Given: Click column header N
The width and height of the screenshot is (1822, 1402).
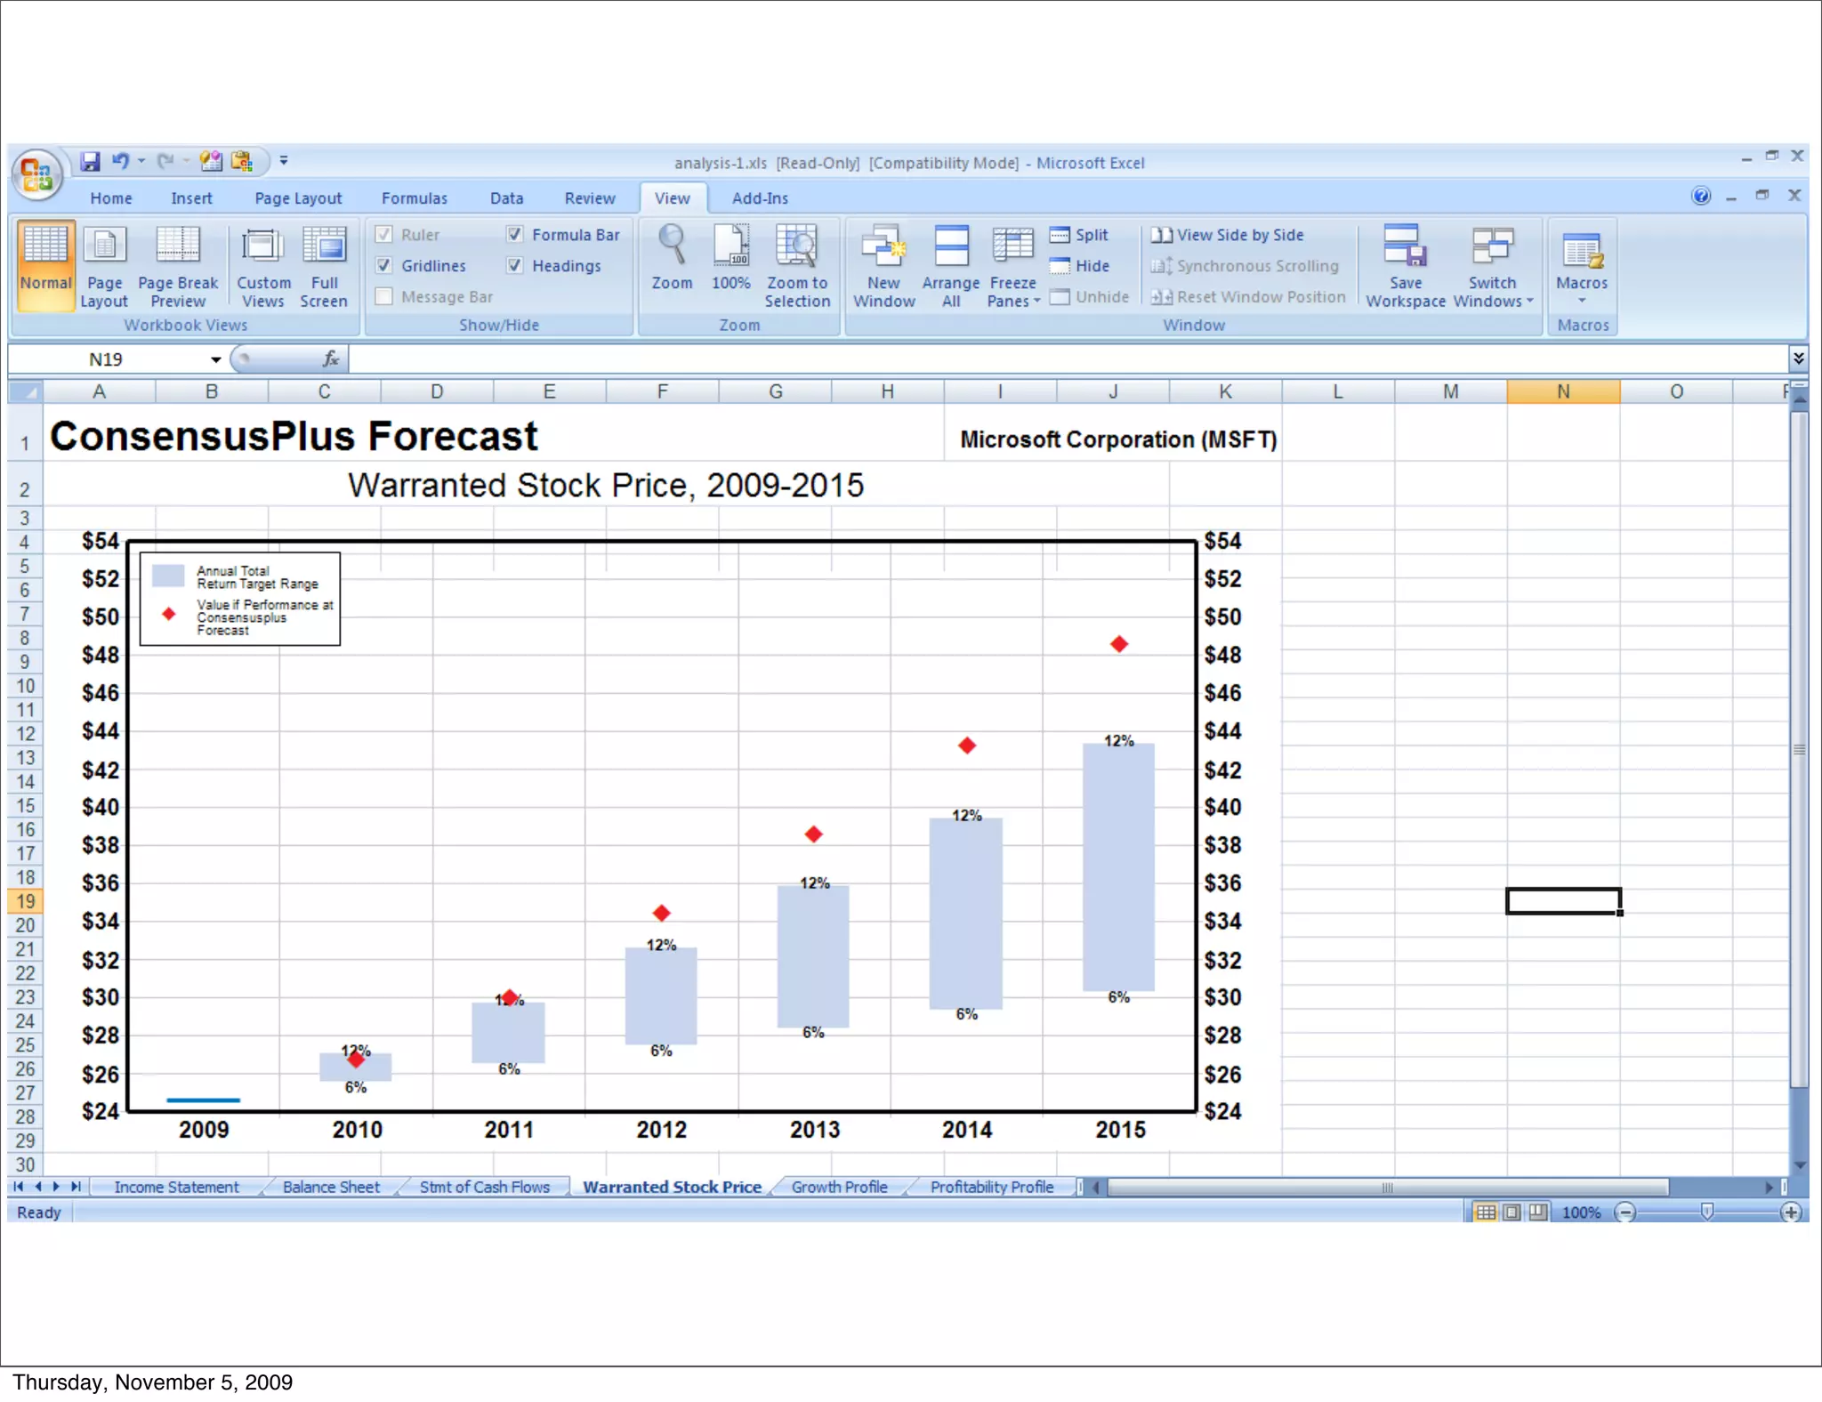Looking at the screenshot, I should [1562, 391].
